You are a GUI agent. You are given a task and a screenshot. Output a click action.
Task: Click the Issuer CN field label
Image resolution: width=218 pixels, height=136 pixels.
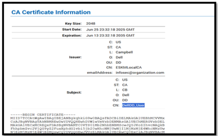click(109, 68)
